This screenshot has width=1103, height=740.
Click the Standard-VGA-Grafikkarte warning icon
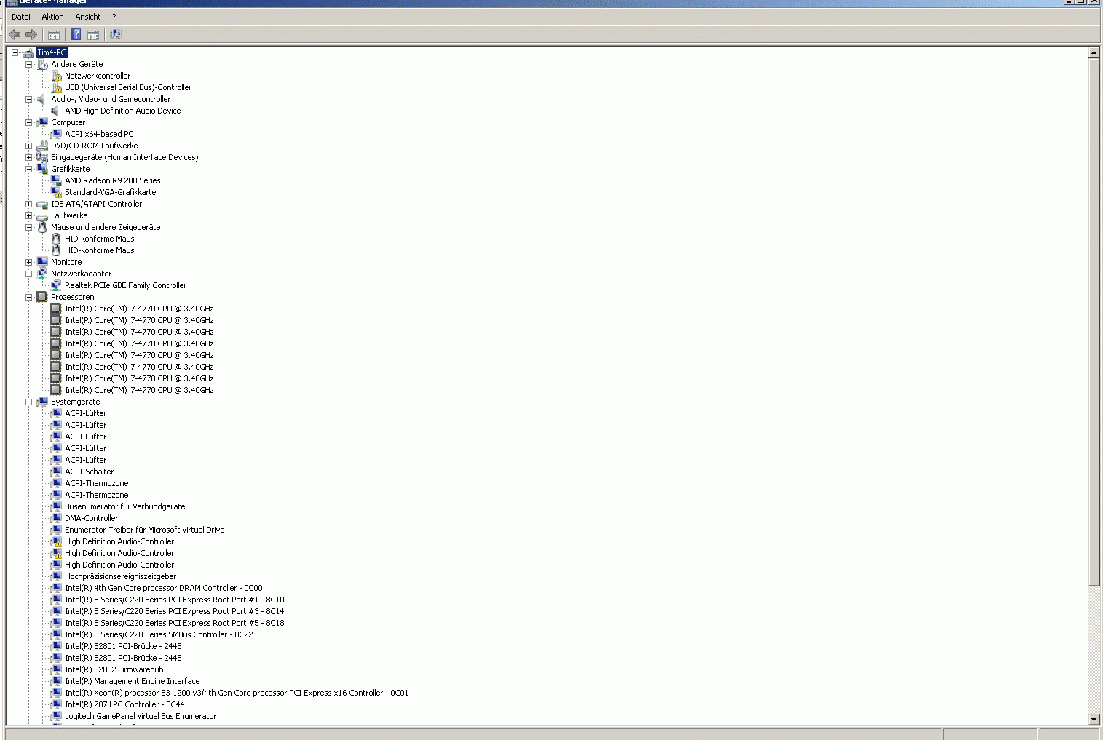pyautogui.click(x=56, y=192)
